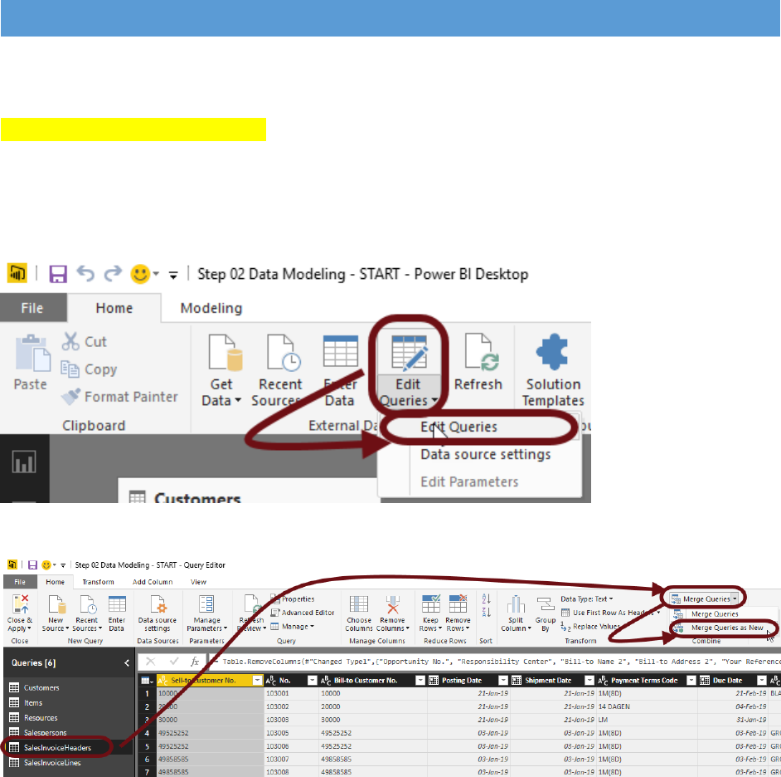Select SalesInvoiceHeaders query

coord(57,748)
